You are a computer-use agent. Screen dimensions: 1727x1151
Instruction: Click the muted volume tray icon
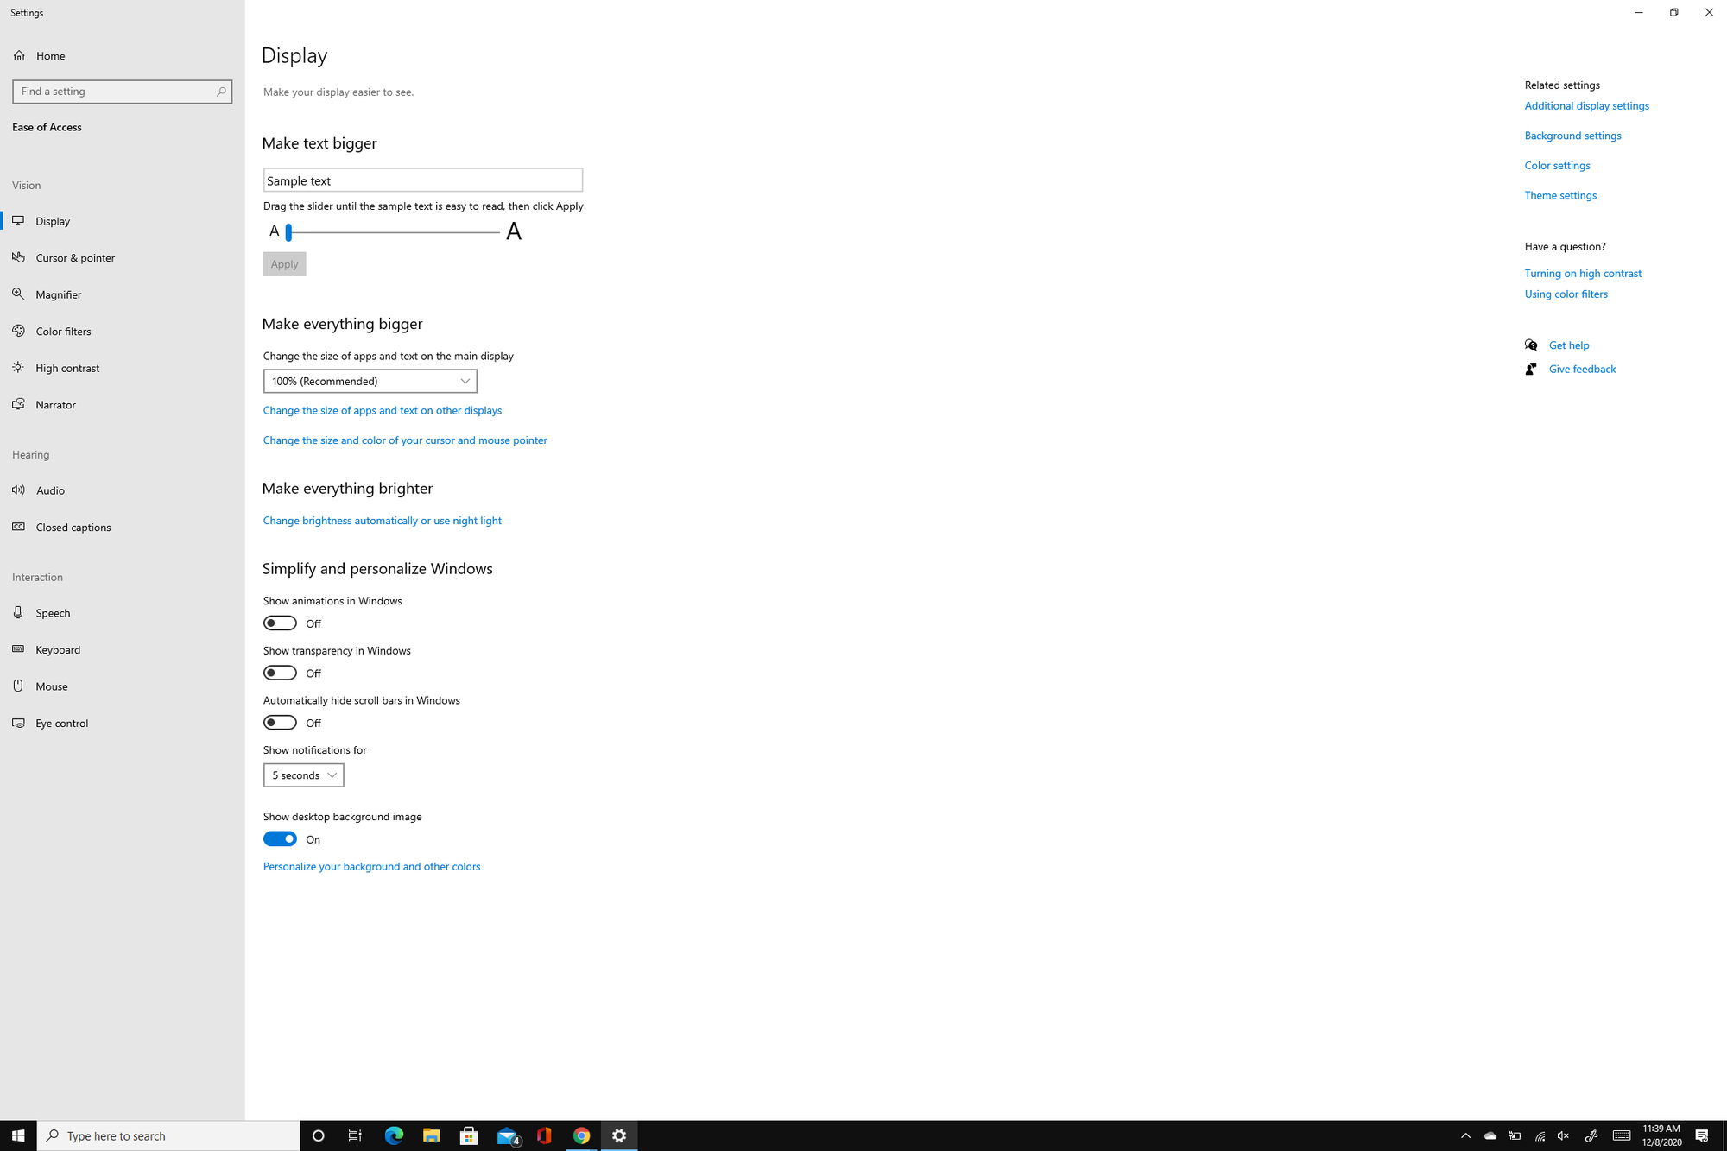1564,1135
